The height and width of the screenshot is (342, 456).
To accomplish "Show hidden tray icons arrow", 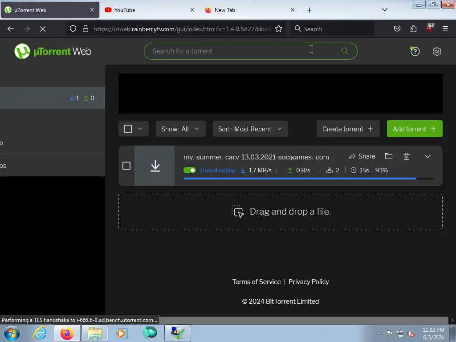I will (379, 334).
